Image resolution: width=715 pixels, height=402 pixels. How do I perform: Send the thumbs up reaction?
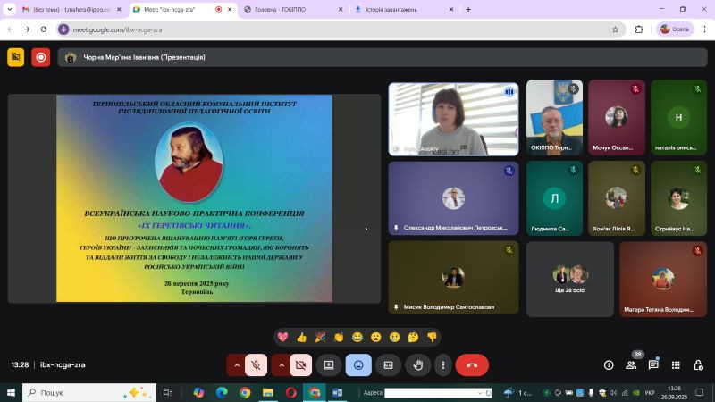[x=301, y=337]
